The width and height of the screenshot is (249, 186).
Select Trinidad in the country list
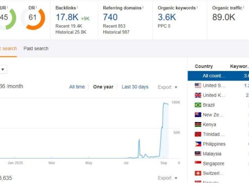[218, 134]
